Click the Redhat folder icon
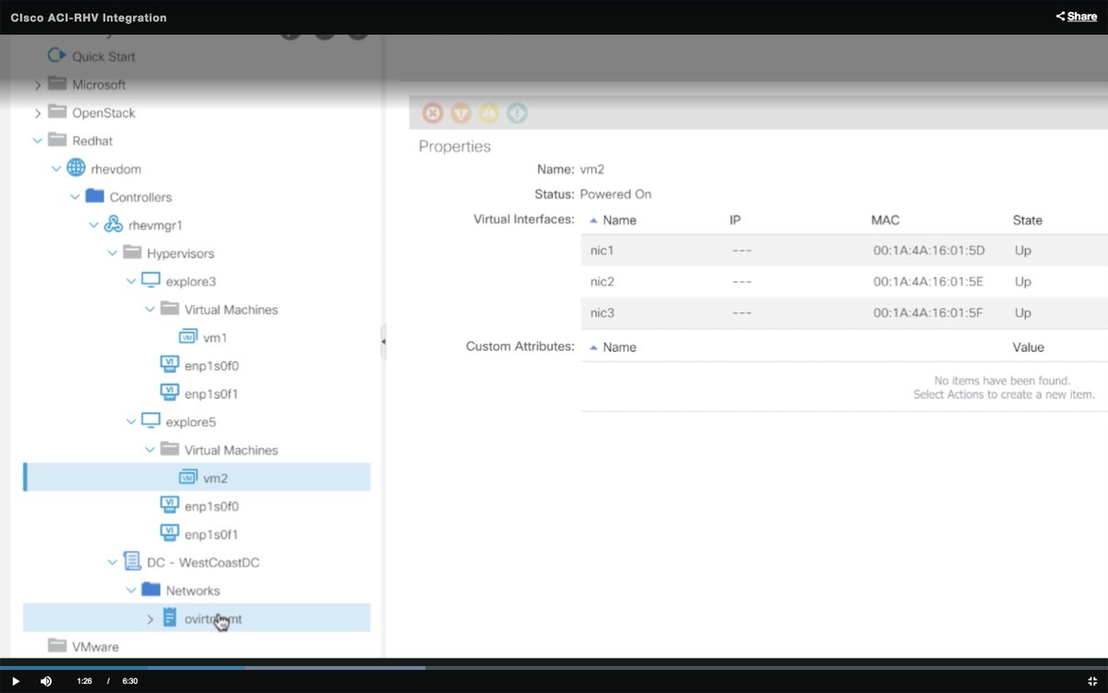 click(x=57, y=140)
